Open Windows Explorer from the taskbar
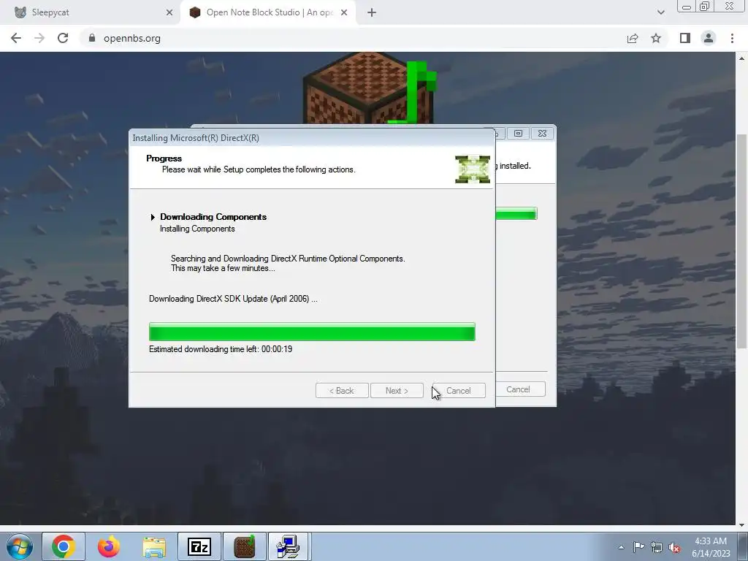Screen dimensions: 748x561 [154, 546]
